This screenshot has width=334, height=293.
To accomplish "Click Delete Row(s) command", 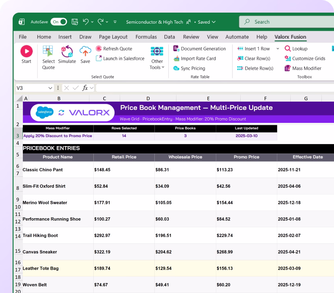I will [x=255, y=69].
